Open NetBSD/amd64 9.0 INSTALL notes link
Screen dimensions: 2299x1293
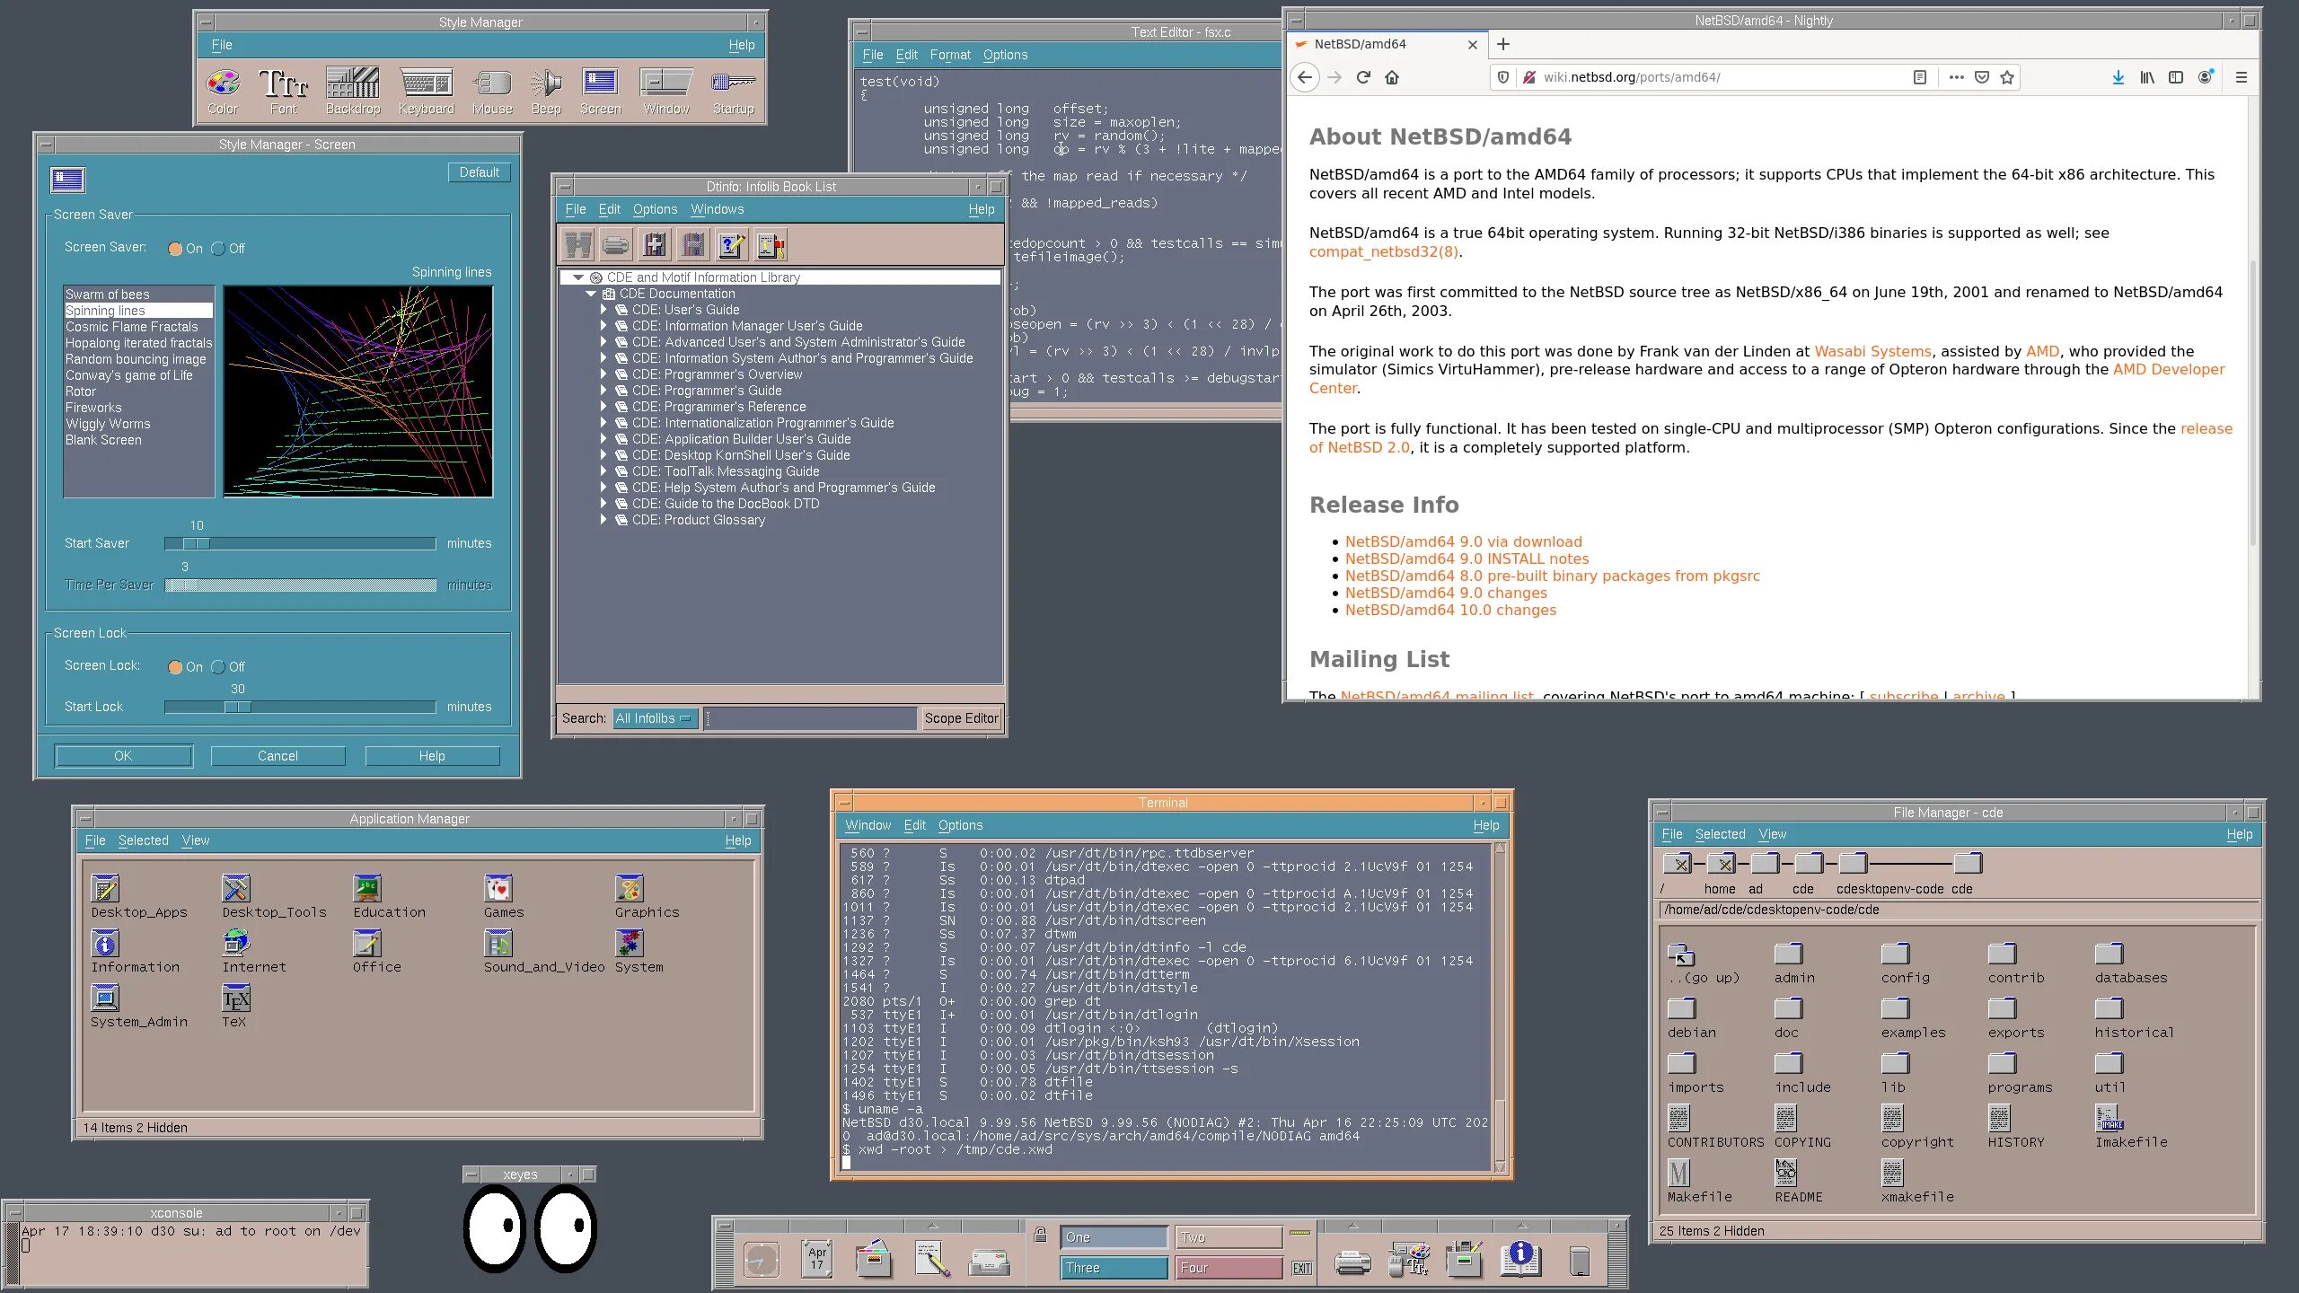tap(1467, 559)
